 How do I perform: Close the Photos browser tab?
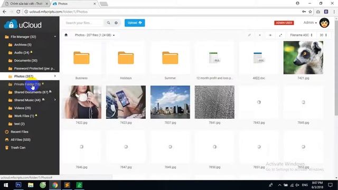pyautogui.click(x=95, y=4)
